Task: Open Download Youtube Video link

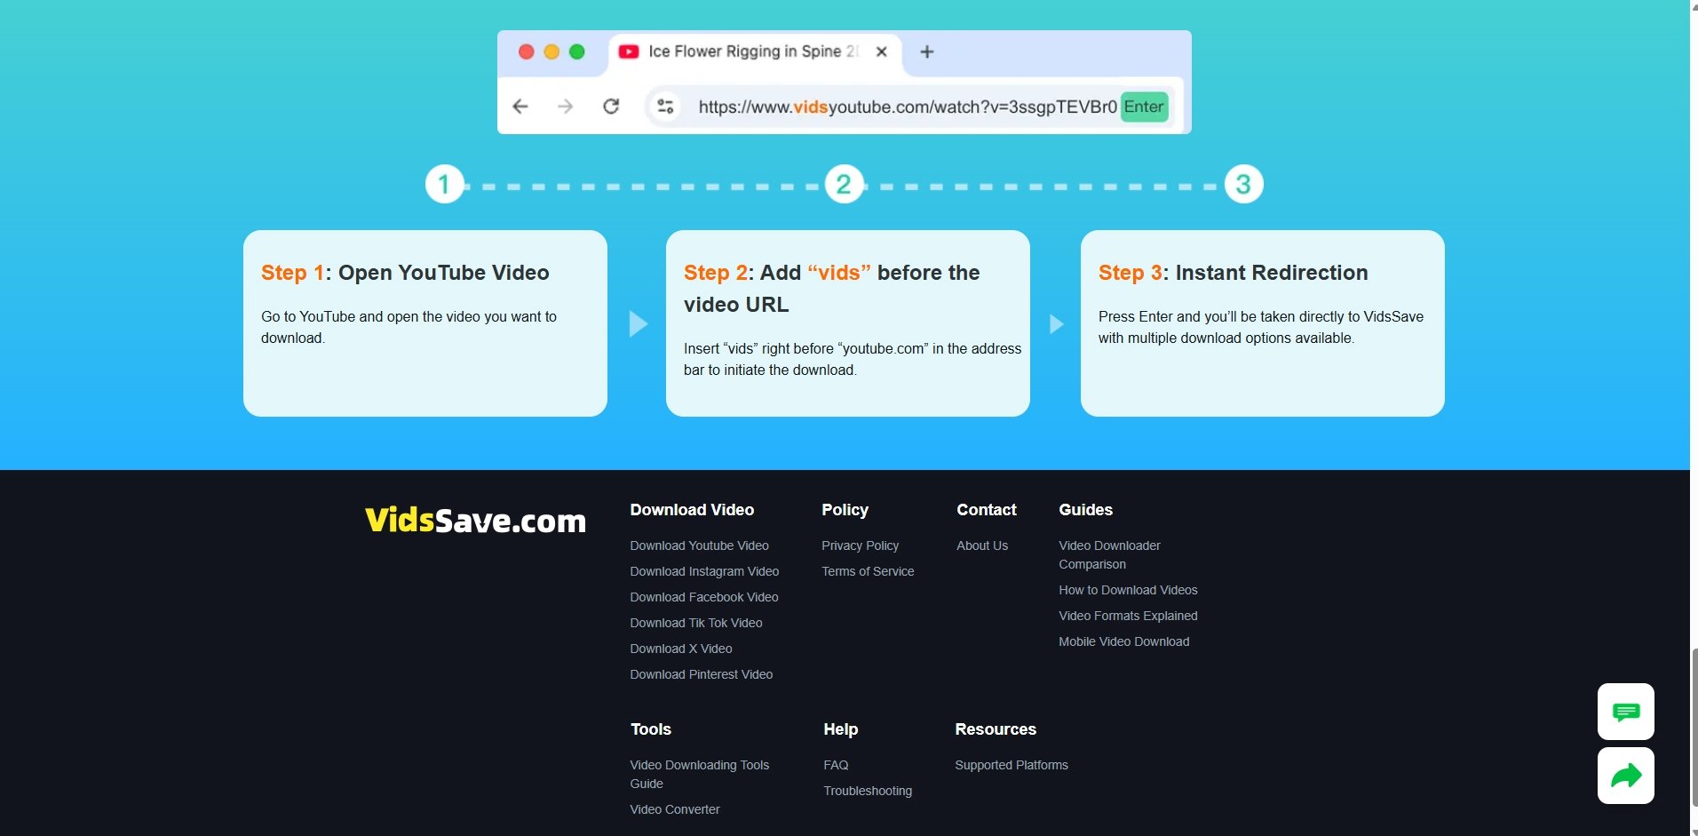Action: (x=699, y=545)
